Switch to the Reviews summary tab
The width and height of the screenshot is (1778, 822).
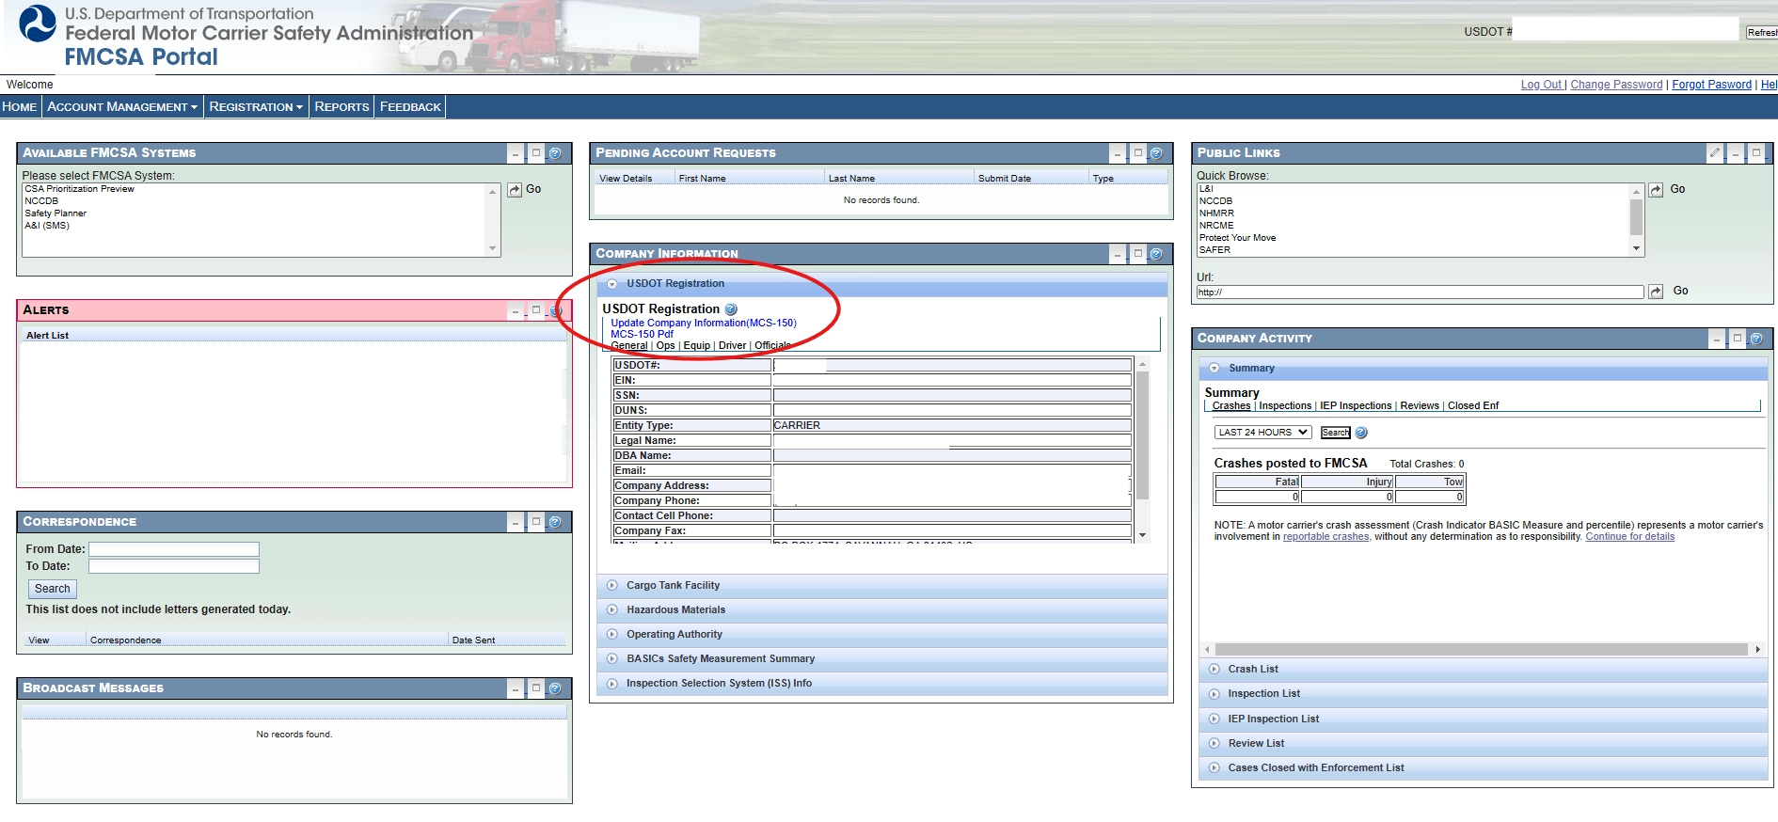(1420, 406)
